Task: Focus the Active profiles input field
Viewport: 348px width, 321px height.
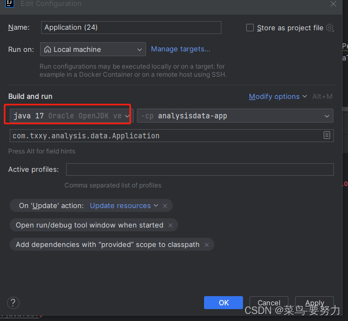Action: 200,170
